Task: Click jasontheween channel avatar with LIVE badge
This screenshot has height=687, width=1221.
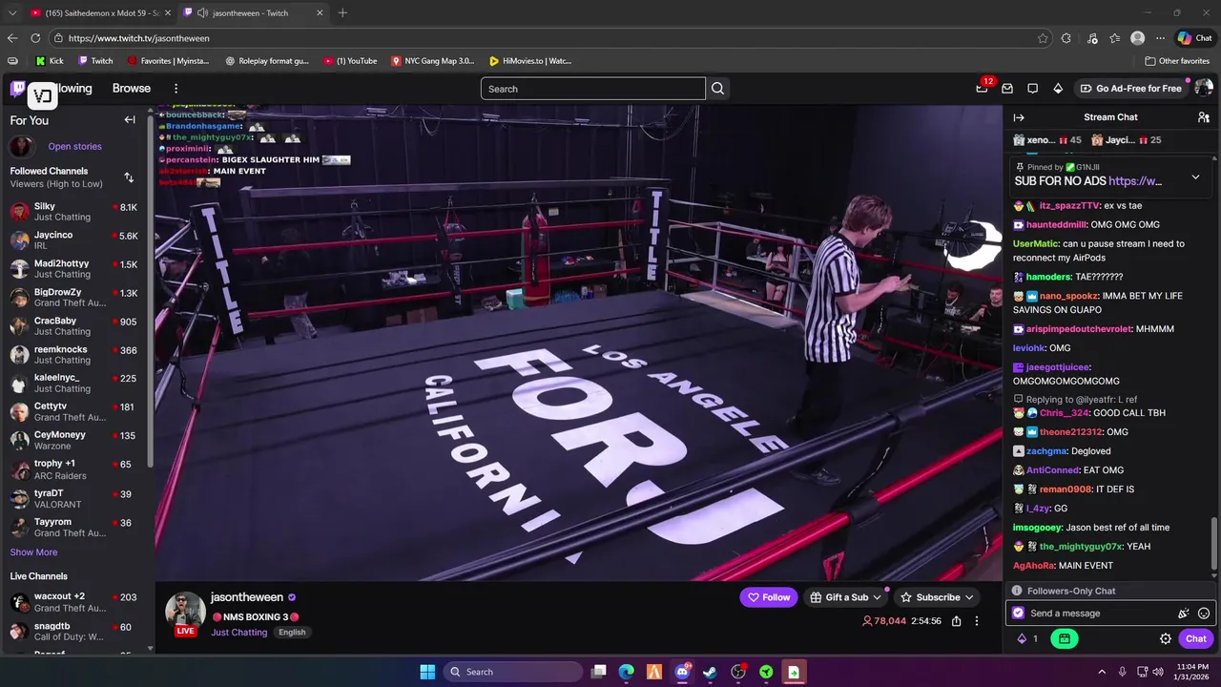Action: (185, 614)
